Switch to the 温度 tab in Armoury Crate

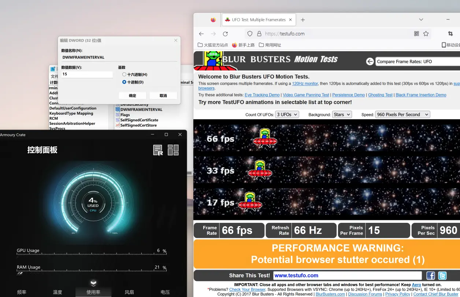click(x=57, y=292)
